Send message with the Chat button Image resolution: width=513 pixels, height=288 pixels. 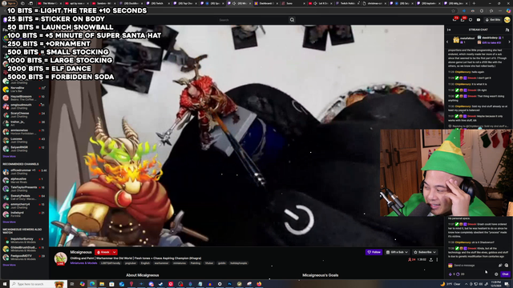[505, 274]
